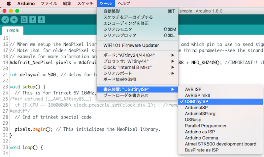Image resolution: width=264 pixels, height=157 pixels.
Task: Click the void setup() line in editor
Action: [28, 87]
